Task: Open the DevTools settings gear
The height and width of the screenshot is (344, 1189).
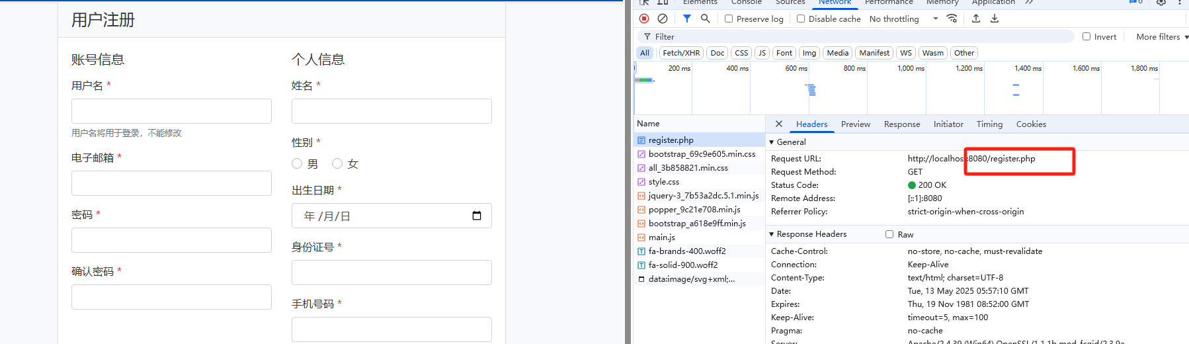Action: point(1161,2)
